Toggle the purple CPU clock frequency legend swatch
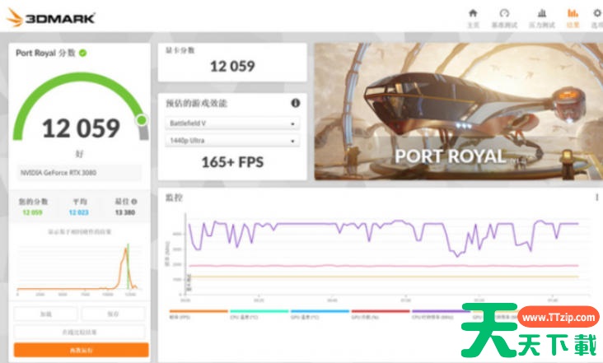 (x=441, y=311)
